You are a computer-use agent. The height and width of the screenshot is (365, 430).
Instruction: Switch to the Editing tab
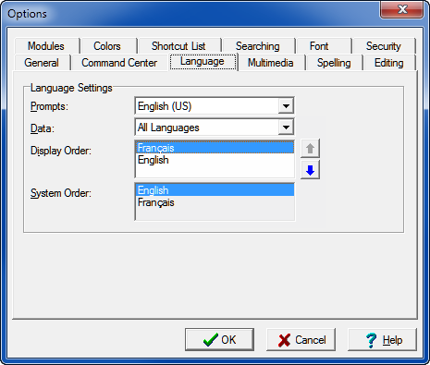point(389,63)
